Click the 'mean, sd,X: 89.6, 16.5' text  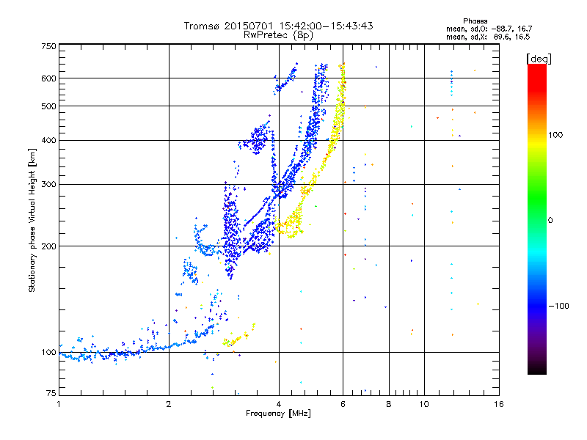click(x=488, y=37)
